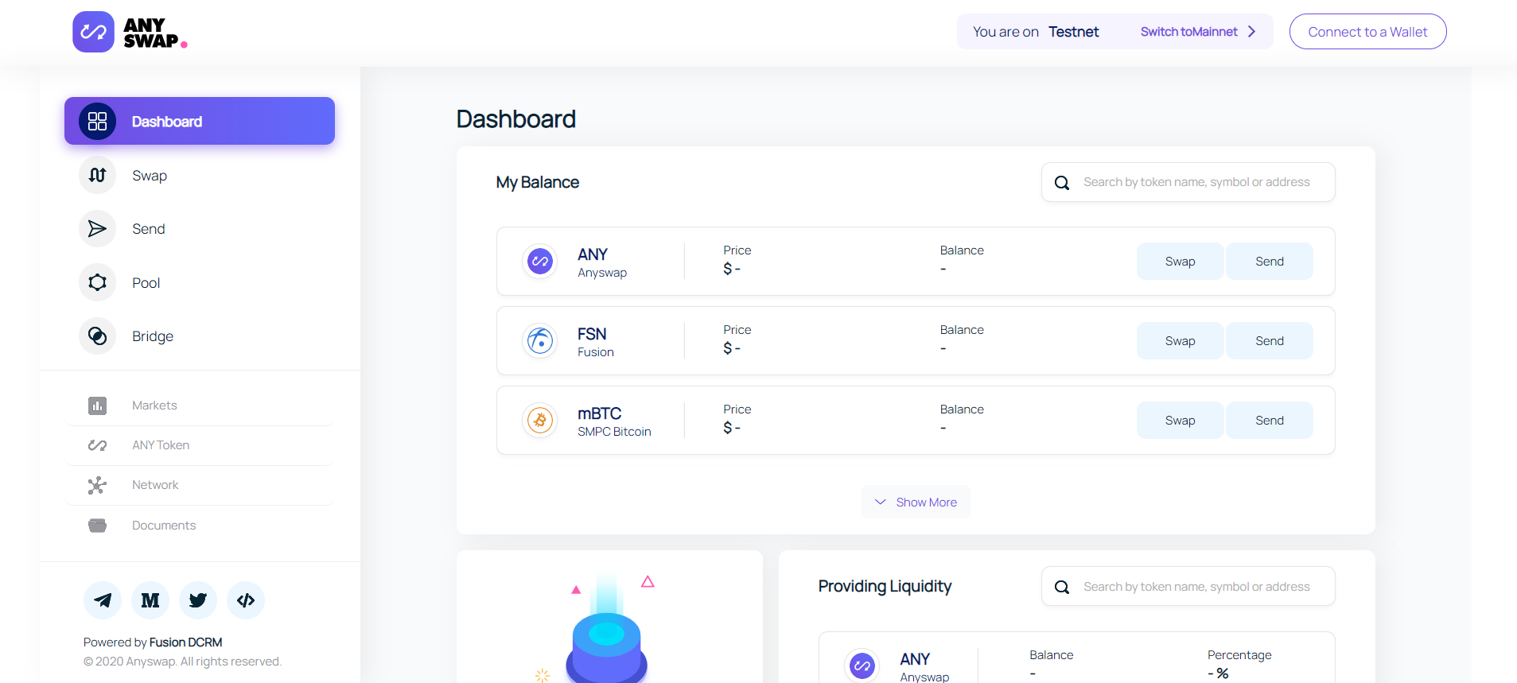
Task: Expand the list with Show More
Action: [916, 502]
